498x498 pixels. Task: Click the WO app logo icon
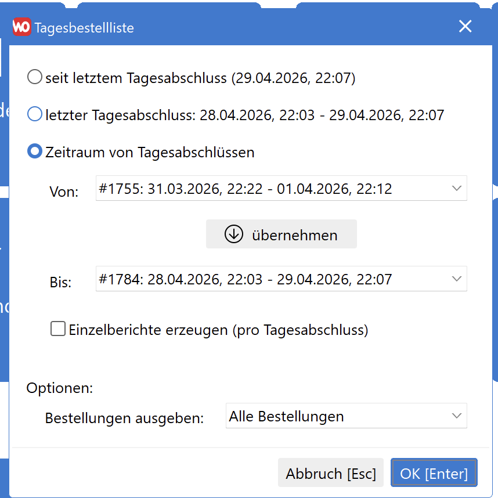click(x=22, y=27)
